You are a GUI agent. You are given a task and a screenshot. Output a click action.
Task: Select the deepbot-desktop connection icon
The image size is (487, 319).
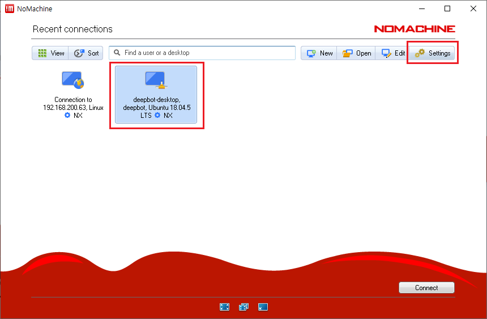coord(156,80)
